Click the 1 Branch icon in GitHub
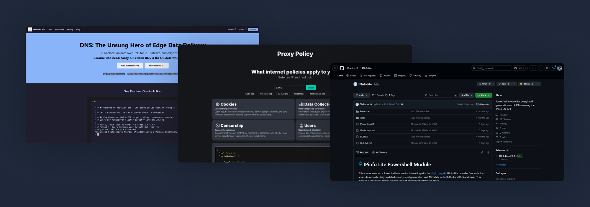The width and height of the screenshot is (590, 207). (373, 95)
